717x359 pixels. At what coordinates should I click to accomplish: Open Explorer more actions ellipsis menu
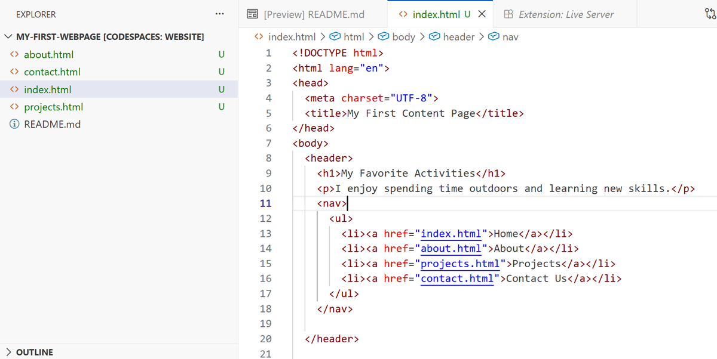(220, 14)
